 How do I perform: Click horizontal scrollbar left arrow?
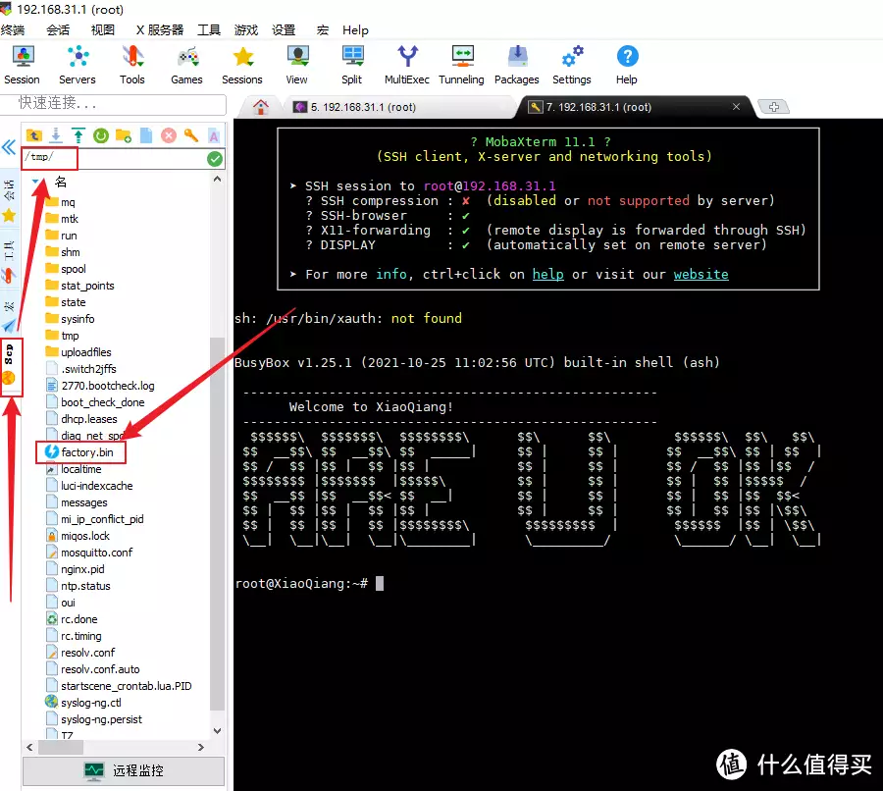tap(29, 747)
